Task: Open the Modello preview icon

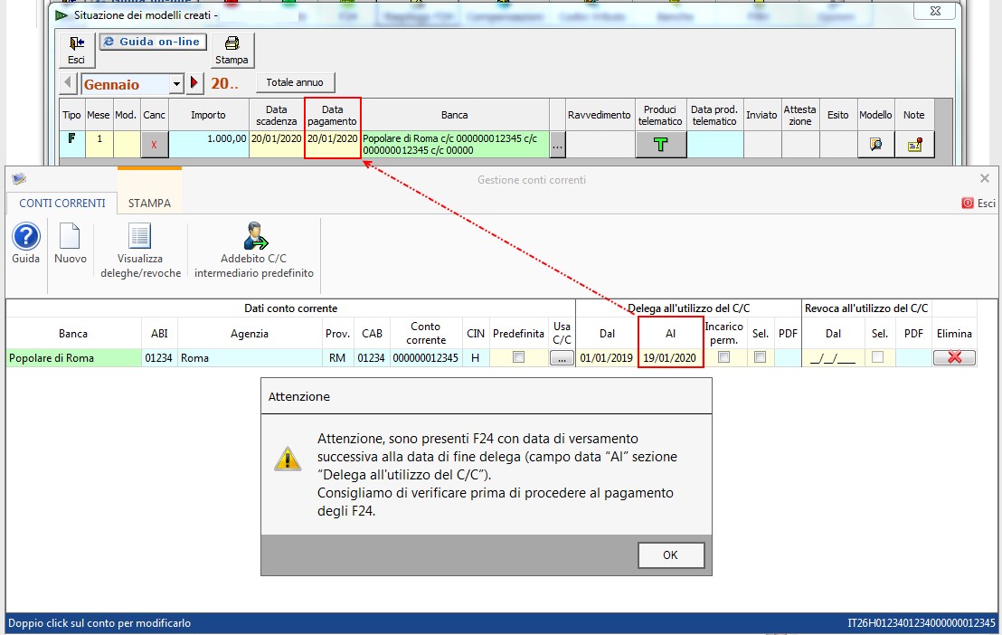Action: pyautogui.click(x=875, y=145)
